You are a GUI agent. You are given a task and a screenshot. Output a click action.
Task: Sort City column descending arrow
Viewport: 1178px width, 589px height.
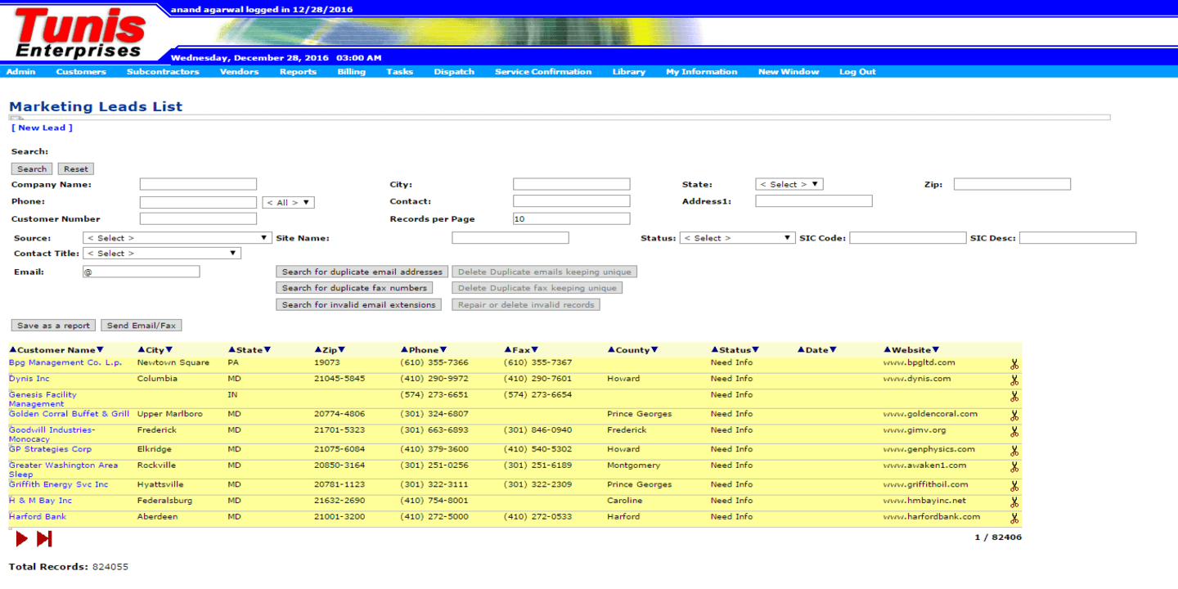tap(169, 350)
